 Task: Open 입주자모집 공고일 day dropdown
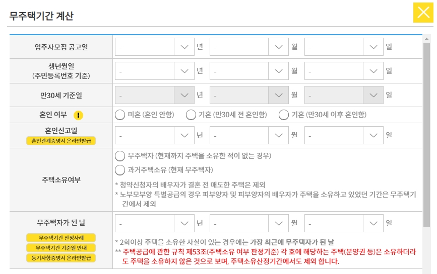tap(344, 47)
